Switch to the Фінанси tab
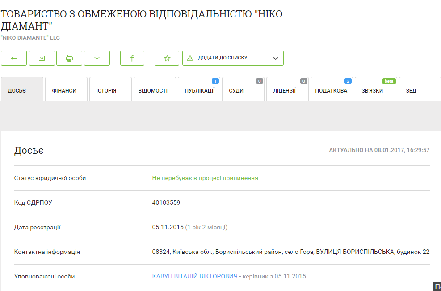Viewport: 441px width, 291px height. pyautogui.click(x=64, y=90)
